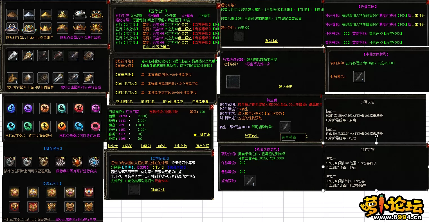
Task: Click the 1阶 嗜血灵玉 jade icon
Action: point(10,162)
